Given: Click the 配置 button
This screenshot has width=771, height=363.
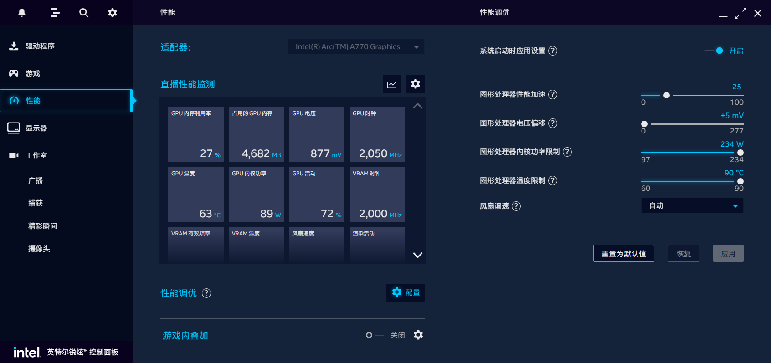Looking at the screenshot, I should 405,292.
